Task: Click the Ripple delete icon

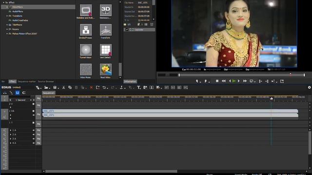Action: point(97,87)
